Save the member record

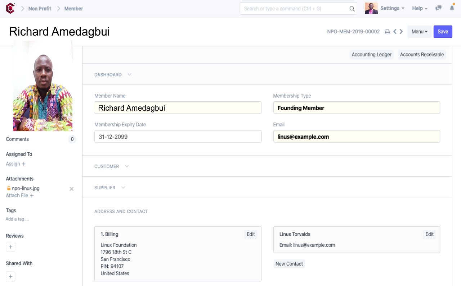[443, 32]
